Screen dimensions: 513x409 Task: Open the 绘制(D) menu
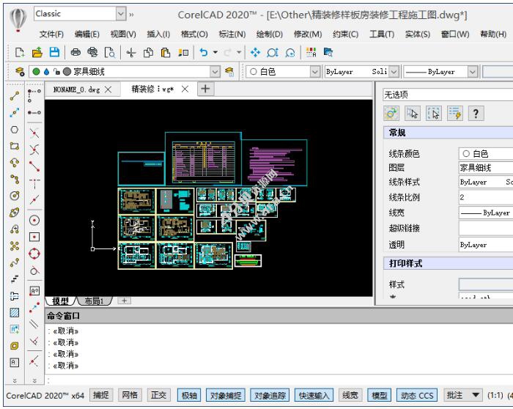(269, 34)
